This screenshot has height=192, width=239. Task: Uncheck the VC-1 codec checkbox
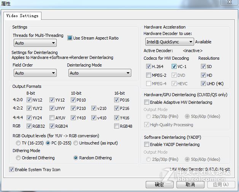click(x=174, y=67)
